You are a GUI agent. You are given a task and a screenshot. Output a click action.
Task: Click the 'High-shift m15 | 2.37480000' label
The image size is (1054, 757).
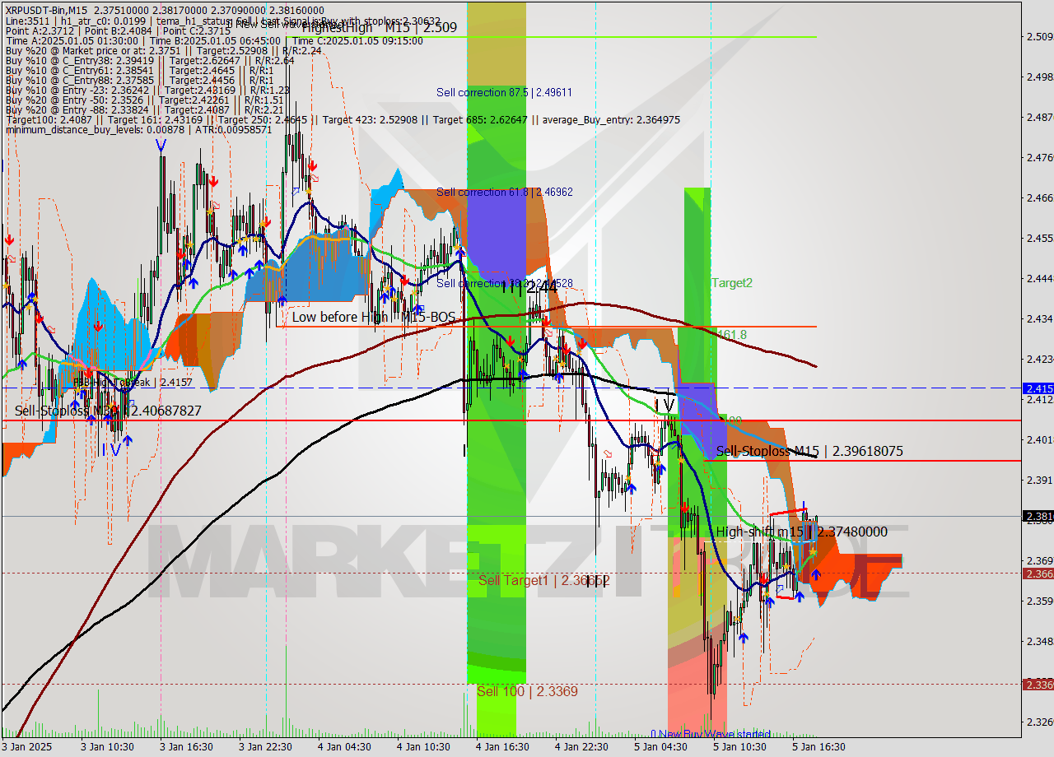802,532
